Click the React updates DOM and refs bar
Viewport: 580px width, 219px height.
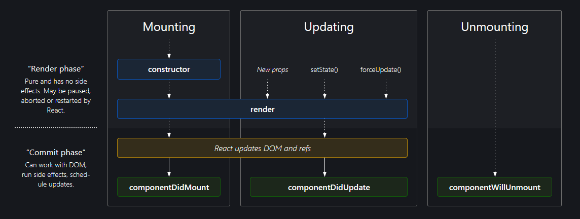[x=262, y=148]
